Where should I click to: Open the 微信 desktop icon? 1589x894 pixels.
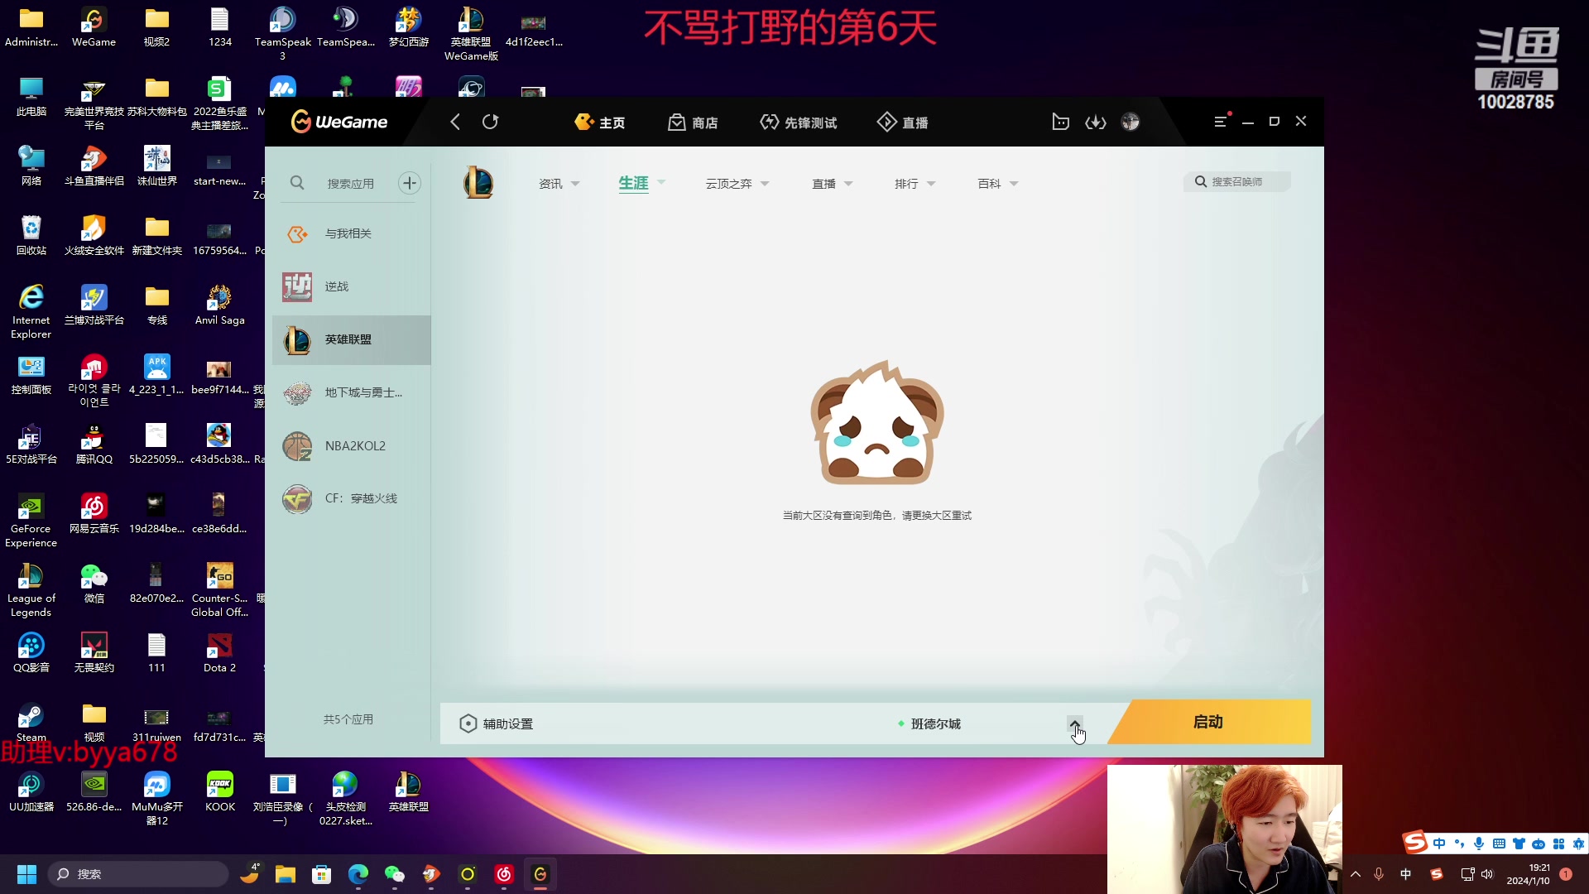pos(94,584)
